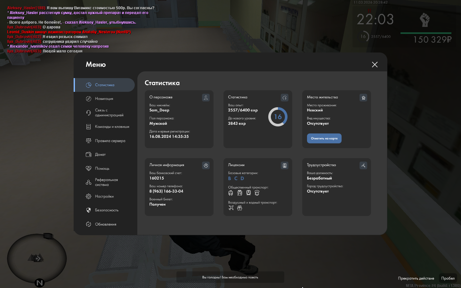461x288 pixels.
Task: Click the tools icon in Трудоустройство card
Action: (x=363, y=165)
